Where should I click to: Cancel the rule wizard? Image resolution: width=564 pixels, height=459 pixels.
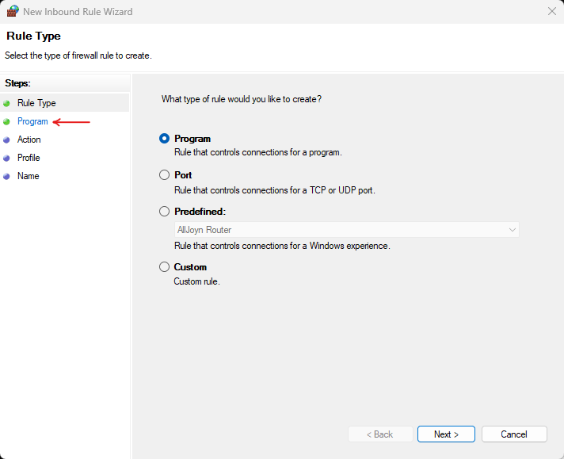(x=514, y=434)
